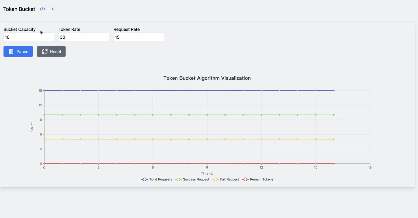Toggle Fail Request series in legend
Viewport: 418px width, 218px height.
(229, 179)
